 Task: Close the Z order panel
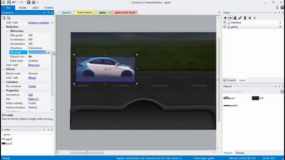point(52,130)
